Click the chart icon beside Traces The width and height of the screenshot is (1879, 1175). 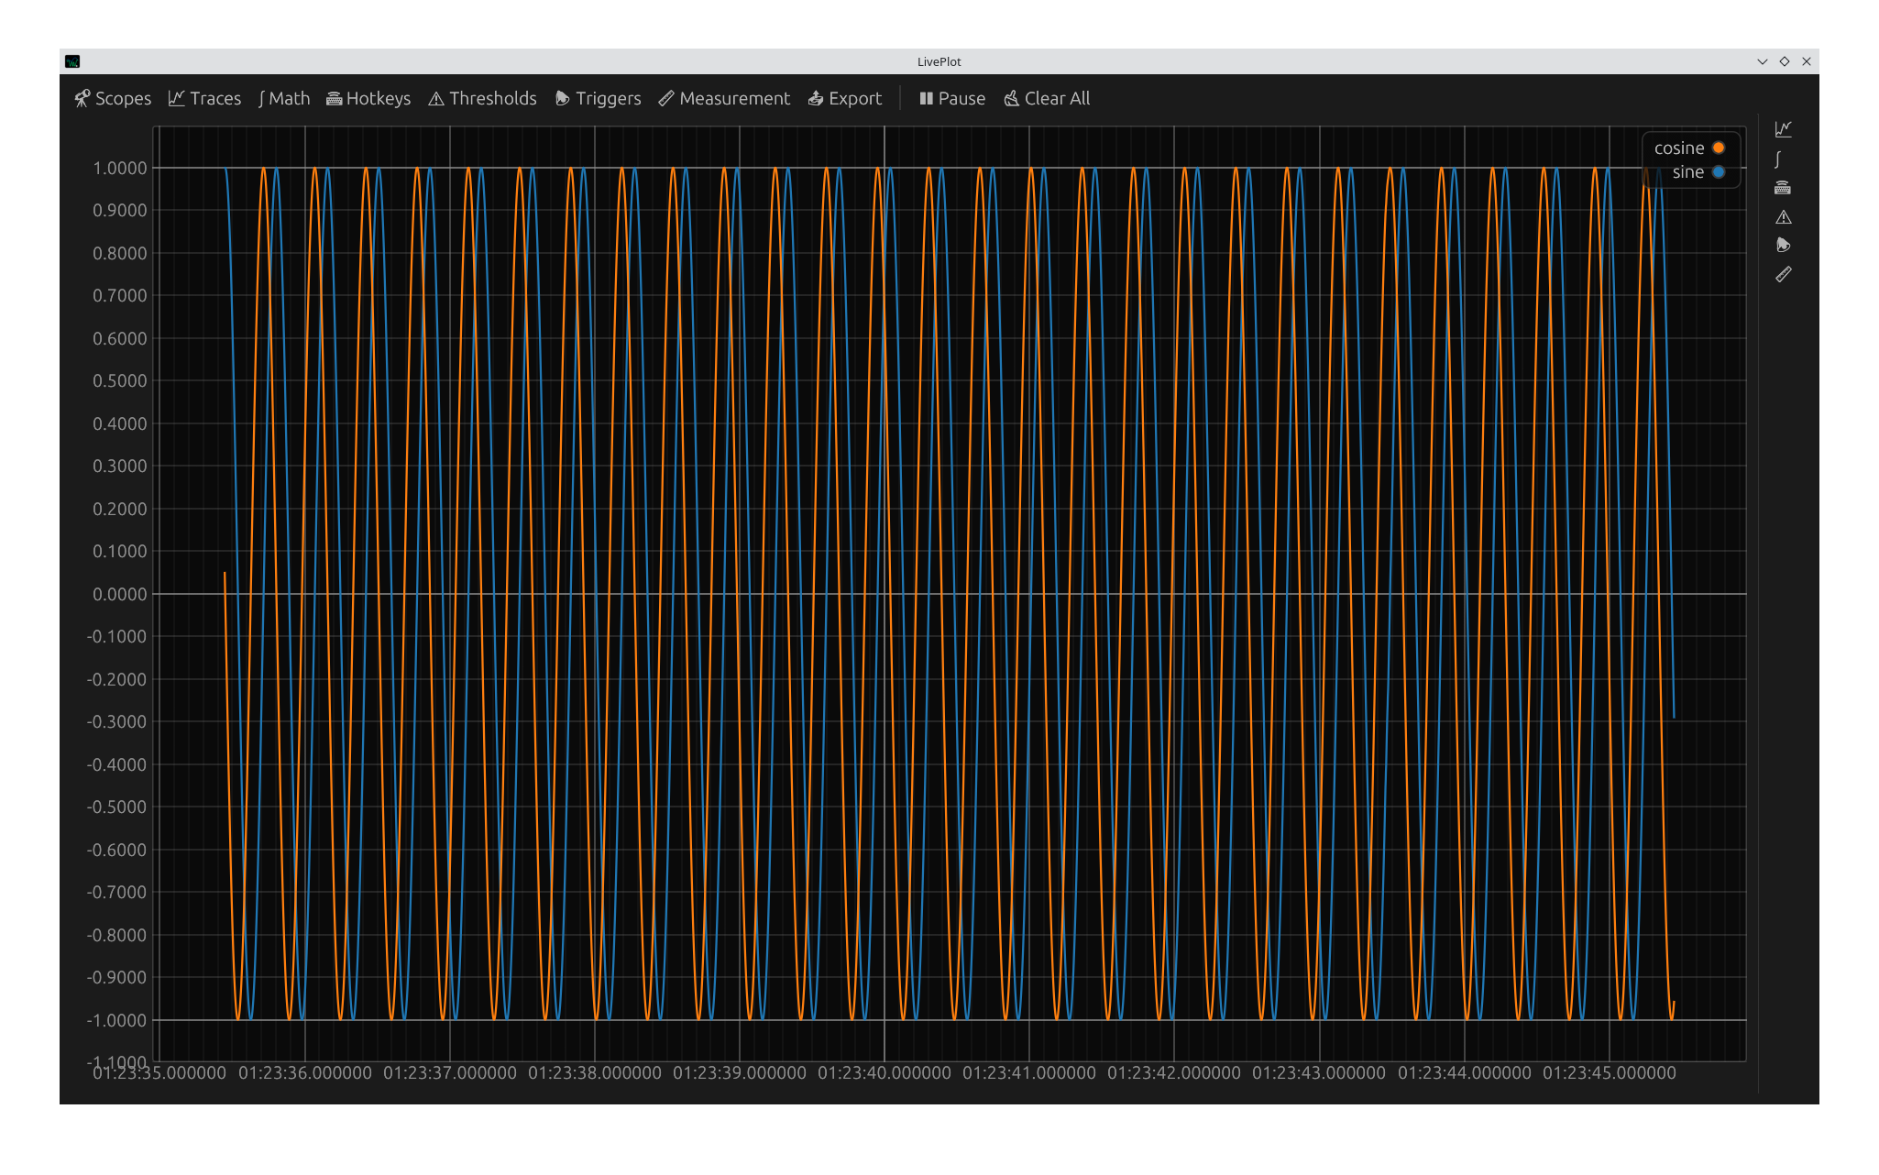pyautogui.click(x=177, y=98)
